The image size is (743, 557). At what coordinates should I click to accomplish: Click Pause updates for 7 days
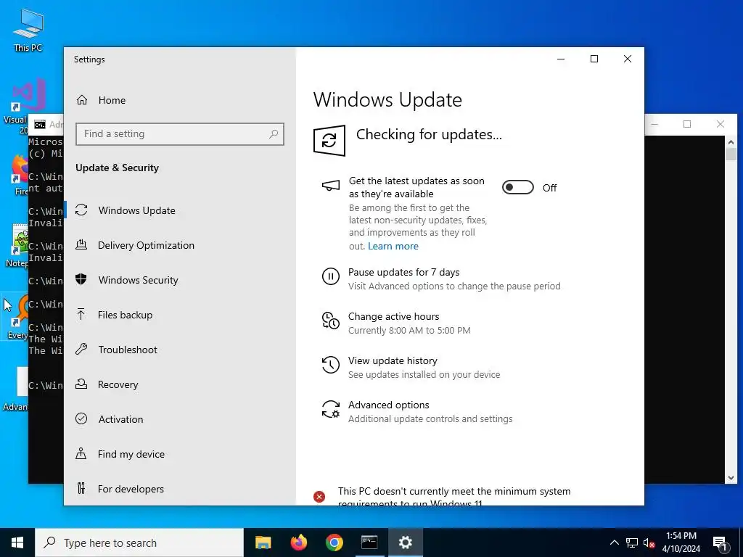[x=403, y=273]
